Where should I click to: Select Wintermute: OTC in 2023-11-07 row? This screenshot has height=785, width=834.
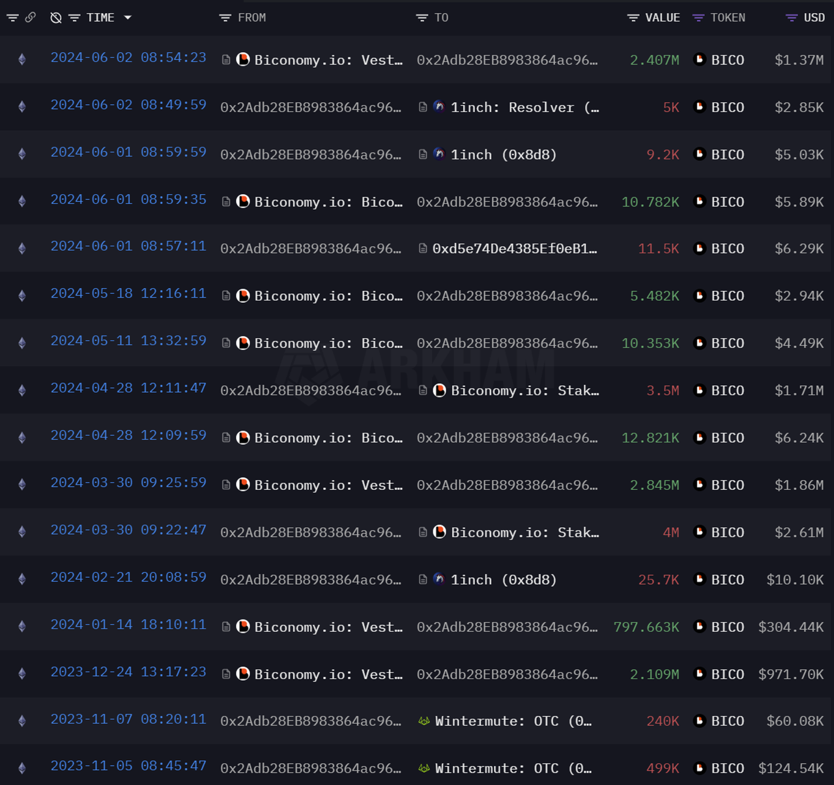[513, 721]
